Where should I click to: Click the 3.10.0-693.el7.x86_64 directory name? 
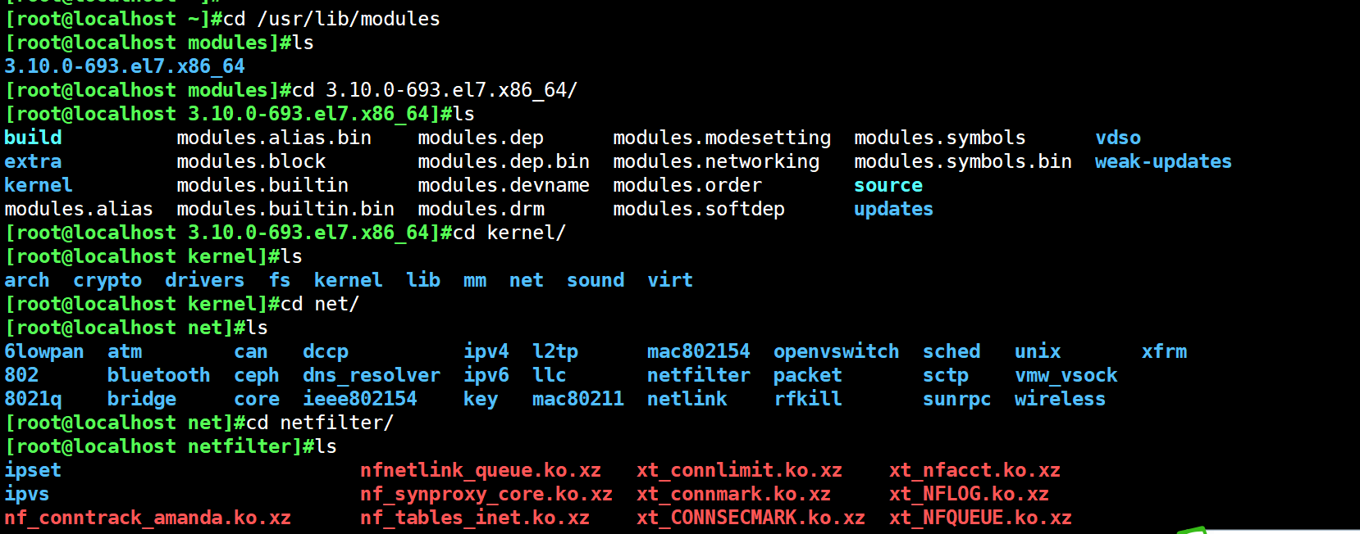pyautogui.click(x=125, y=66)
